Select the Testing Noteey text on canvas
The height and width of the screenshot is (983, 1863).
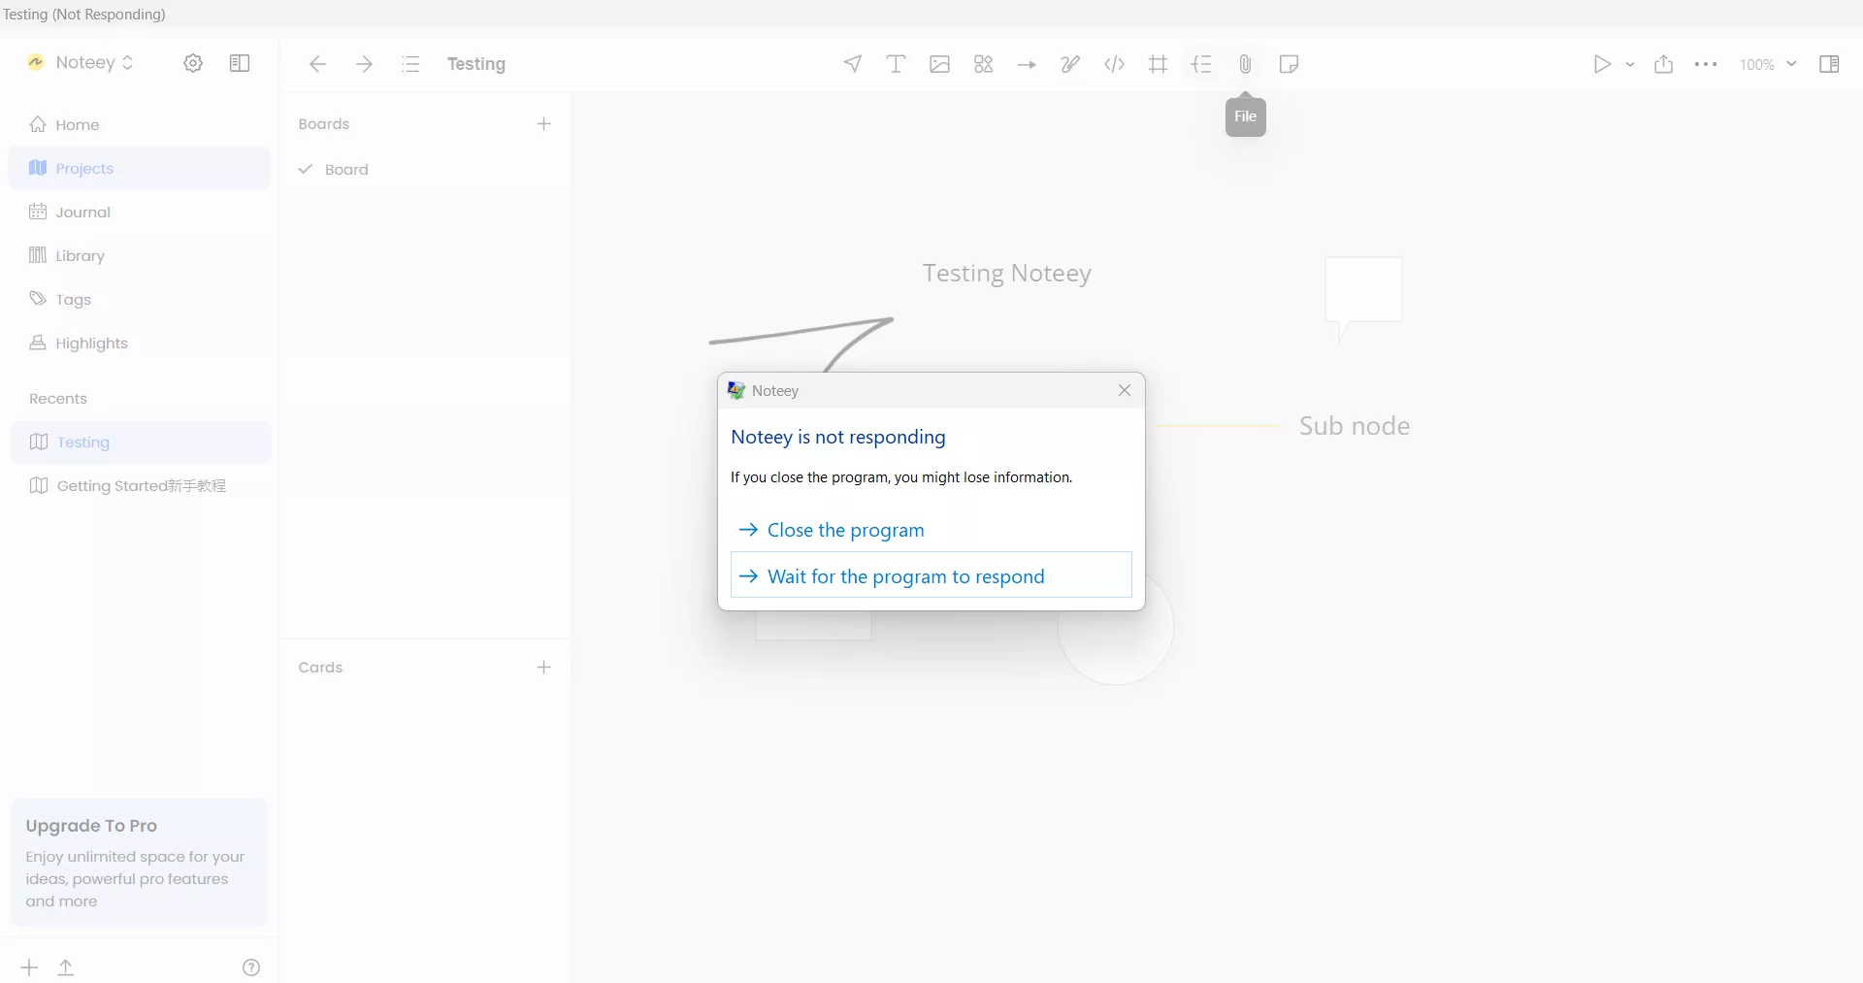(x=1006, y=274)
